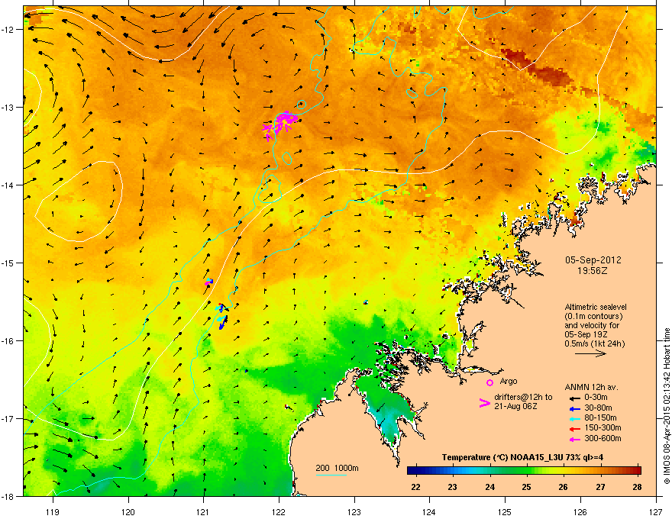This screenshot has height=519, width=672.
Task: Click the longitude axis label 122
Action: pos(279,511)
